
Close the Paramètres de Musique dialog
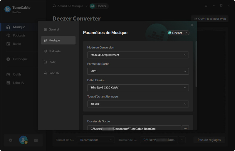coord(192,25)
